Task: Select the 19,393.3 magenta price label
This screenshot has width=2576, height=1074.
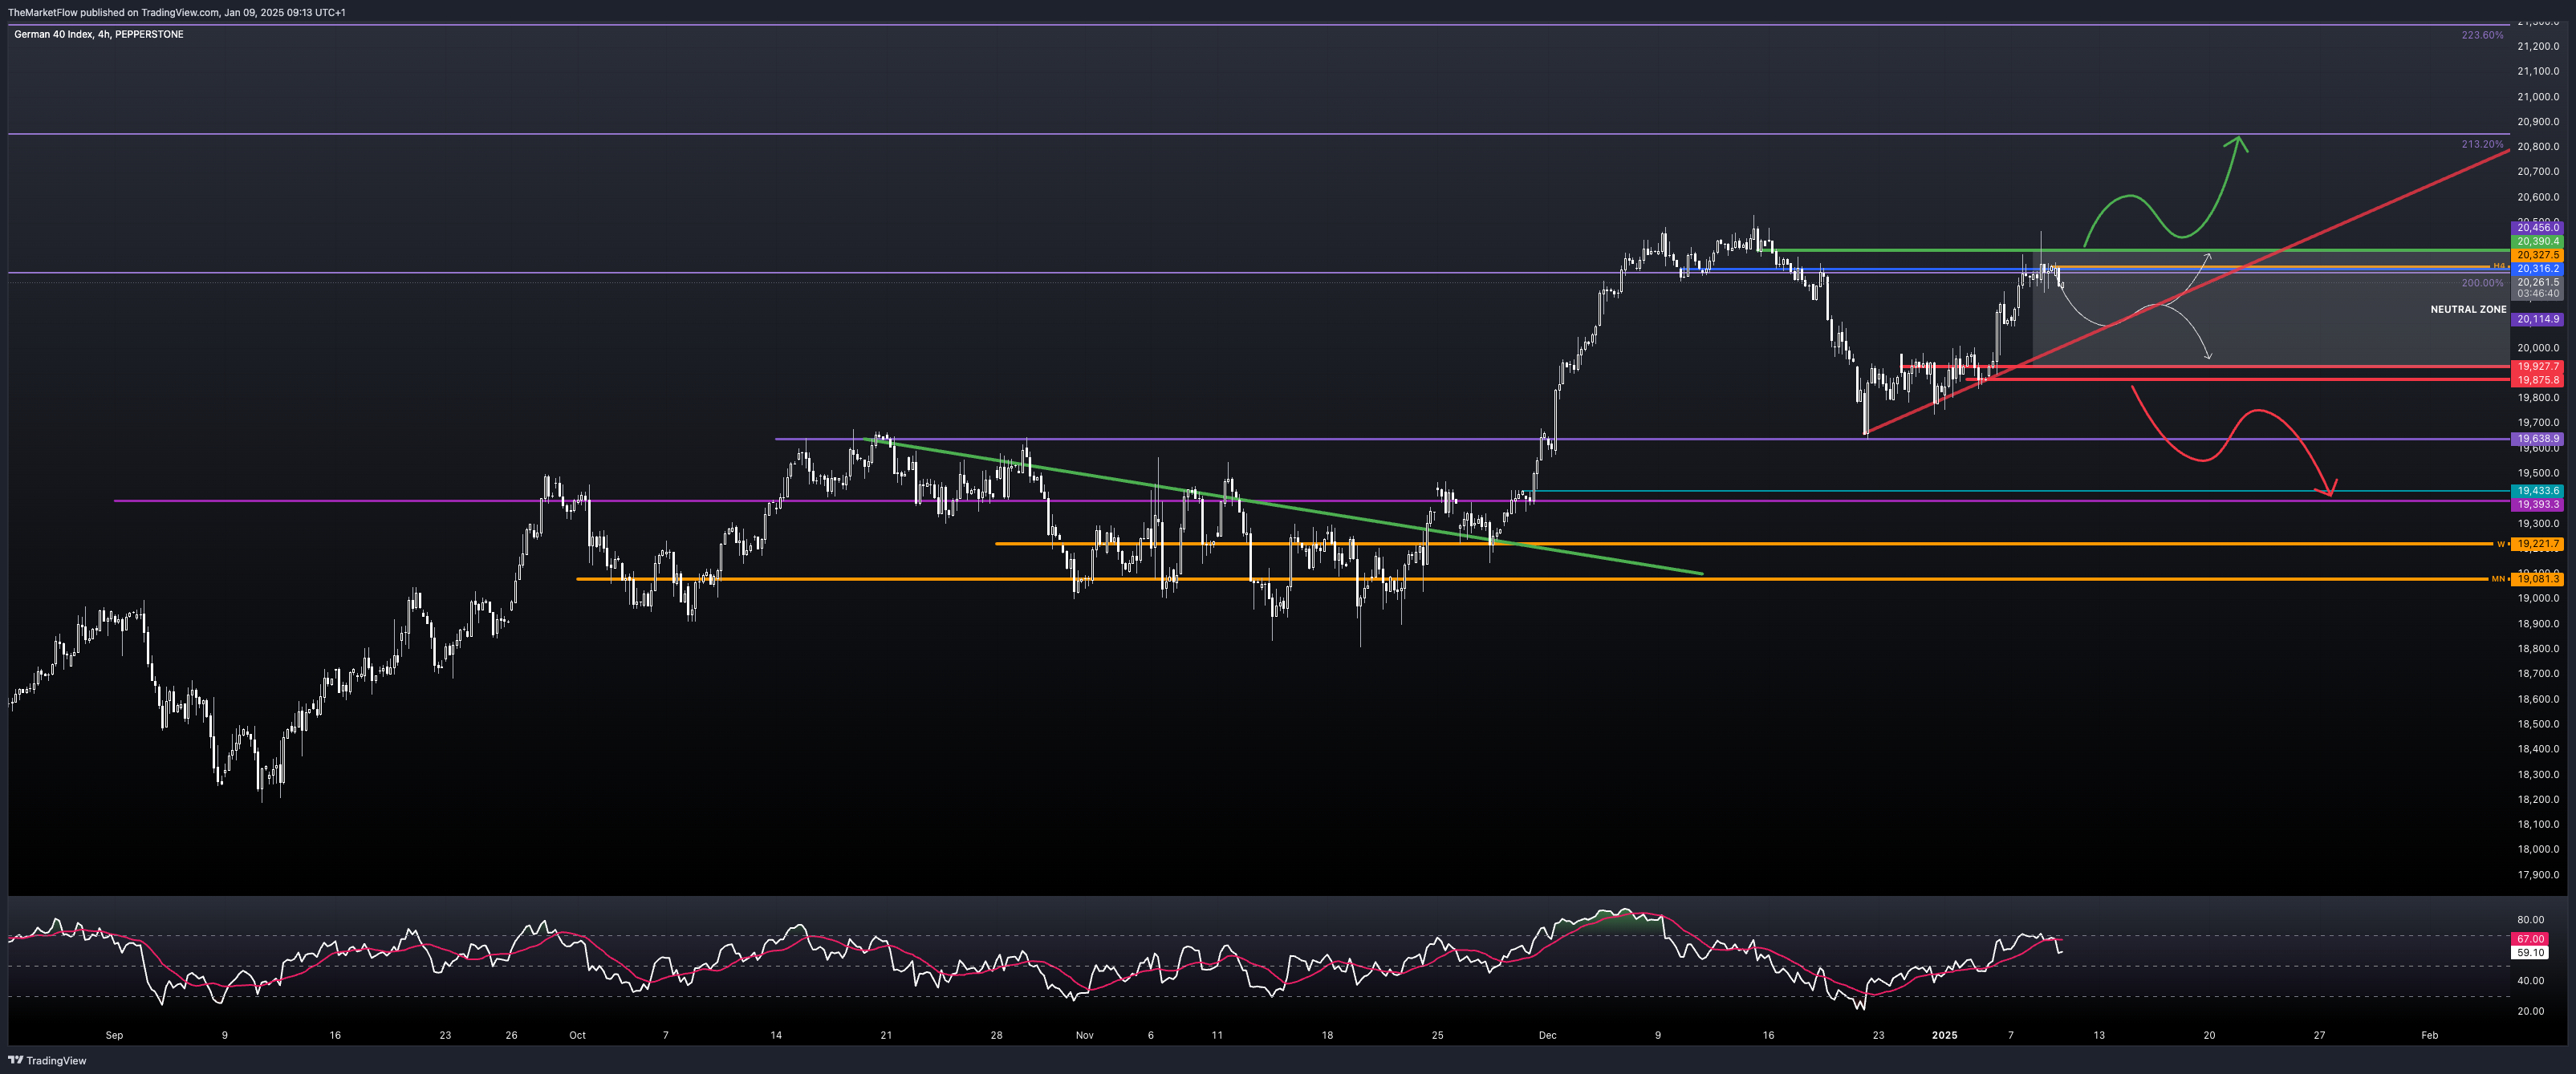Action: point(2538,505)
